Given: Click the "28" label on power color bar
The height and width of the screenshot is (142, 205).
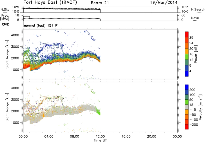Looking at the screenshot, I should 191,37.
